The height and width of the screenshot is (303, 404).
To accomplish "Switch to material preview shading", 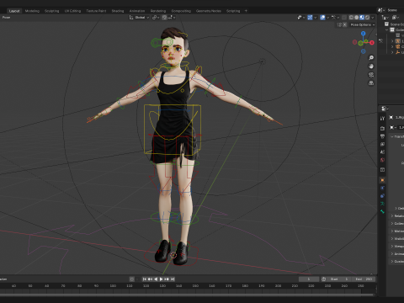I will click(x=362, y=18).
